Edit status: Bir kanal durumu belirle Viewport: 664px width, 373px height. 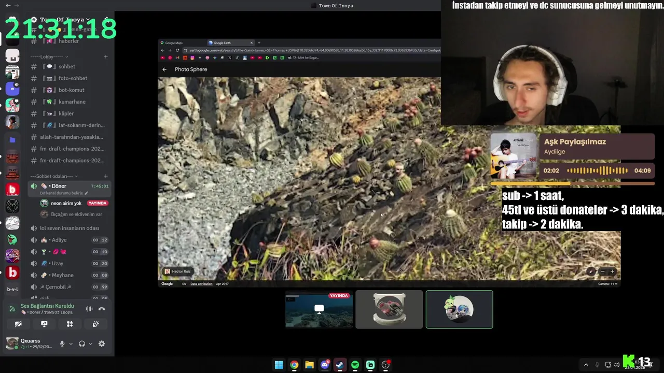(64, 193)
